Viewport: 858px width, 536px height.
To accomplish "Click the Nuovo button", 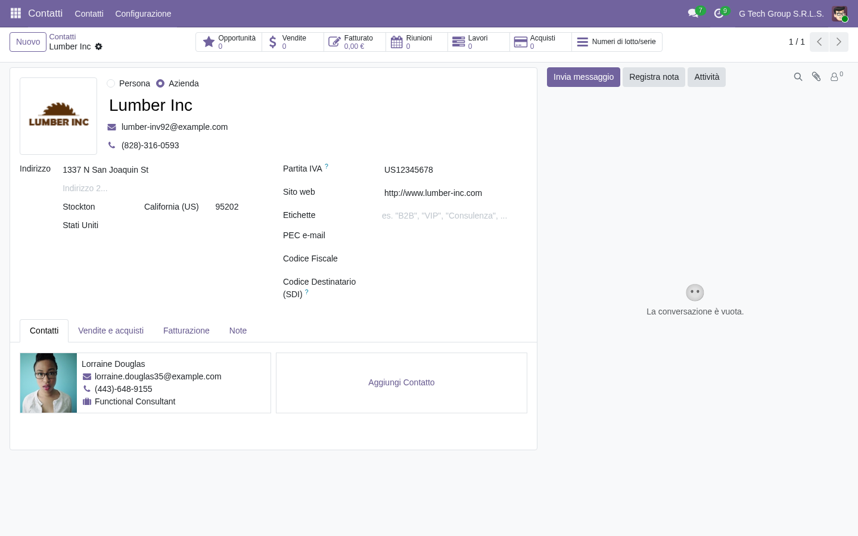I will click(28, 42).
